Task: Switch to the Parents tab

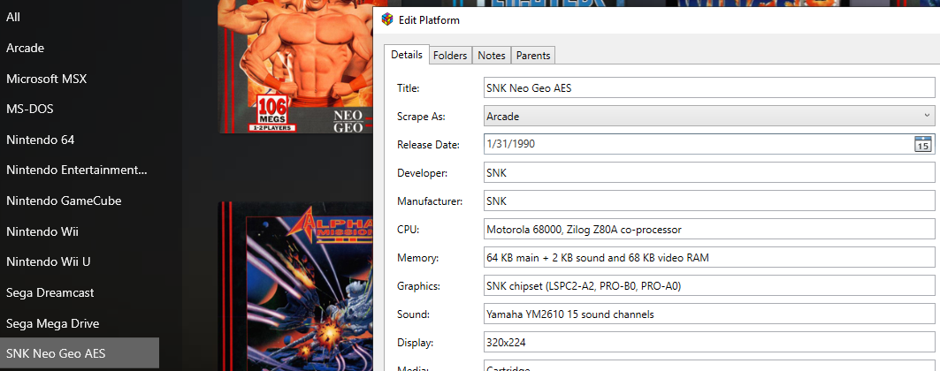Action: [533, 55]
